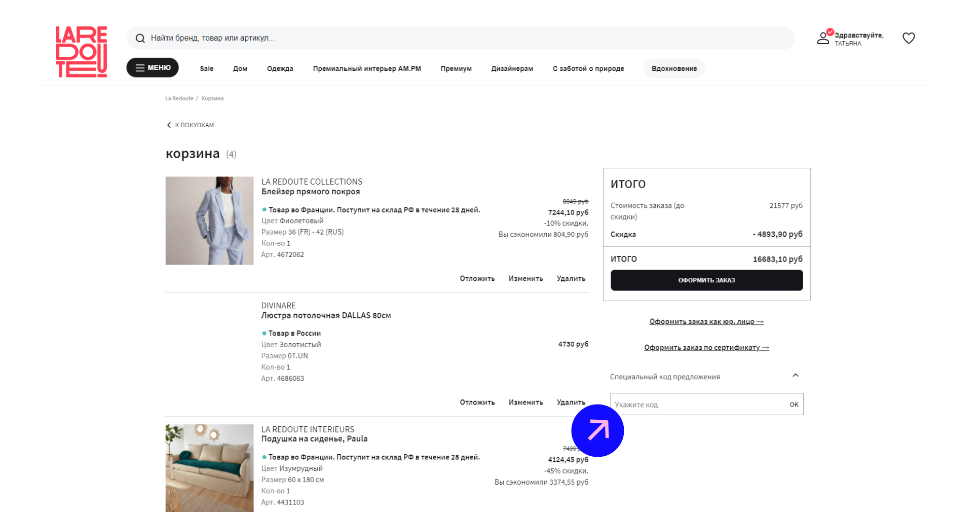
Task: Click the La Redoute logo
Action: [81, 52]
